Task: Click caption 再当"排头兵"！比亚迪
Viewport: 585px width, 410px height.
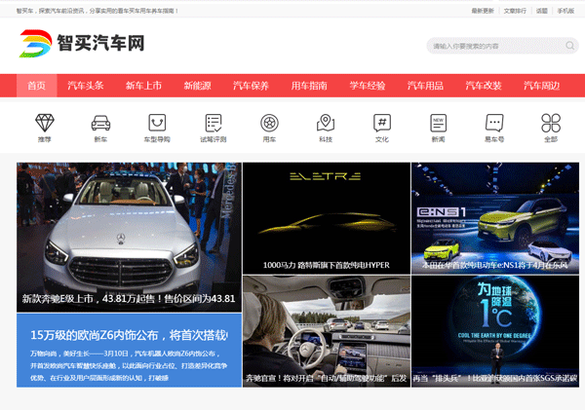Action: (495, 378)
